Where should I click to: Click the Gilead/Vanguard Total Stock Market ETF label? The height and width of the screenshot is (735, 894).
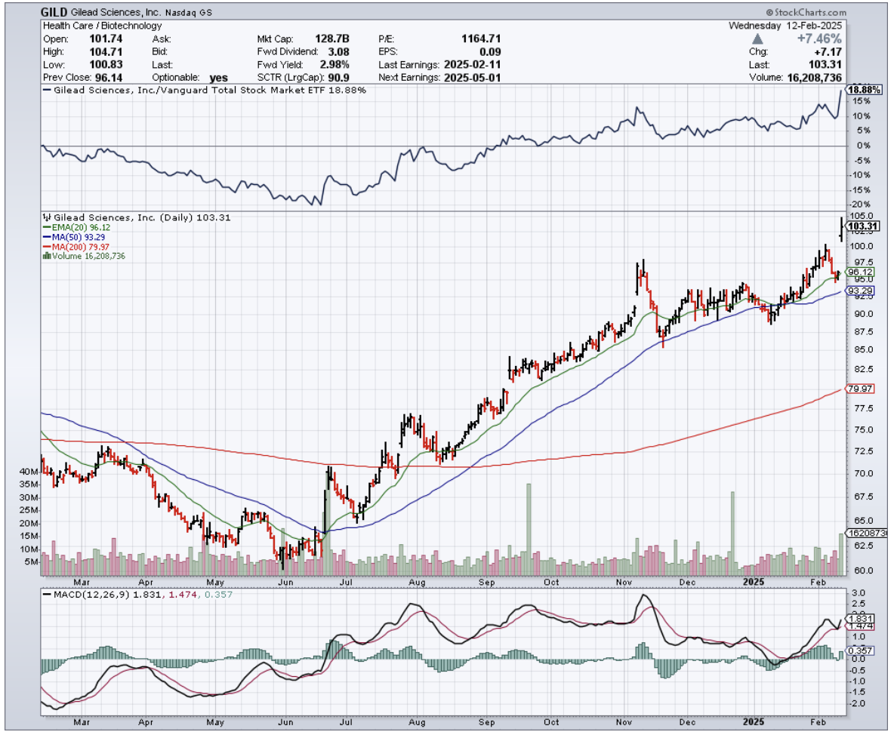(205, 90)
